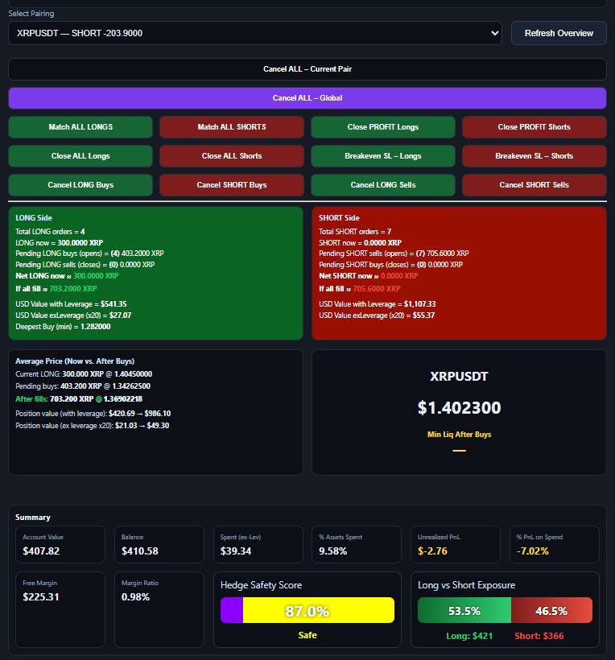Viewport: 615px width, 660px height.
Task: Click Cancel SHORT Sells
Action: click(x=535, y=185)
